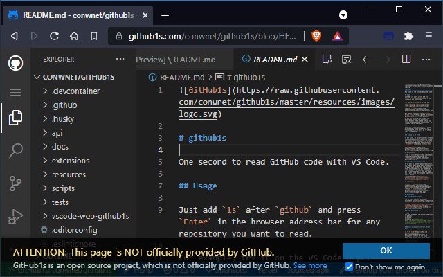
Task: Click line number 5 in the gutter
Action: point(160,162)
